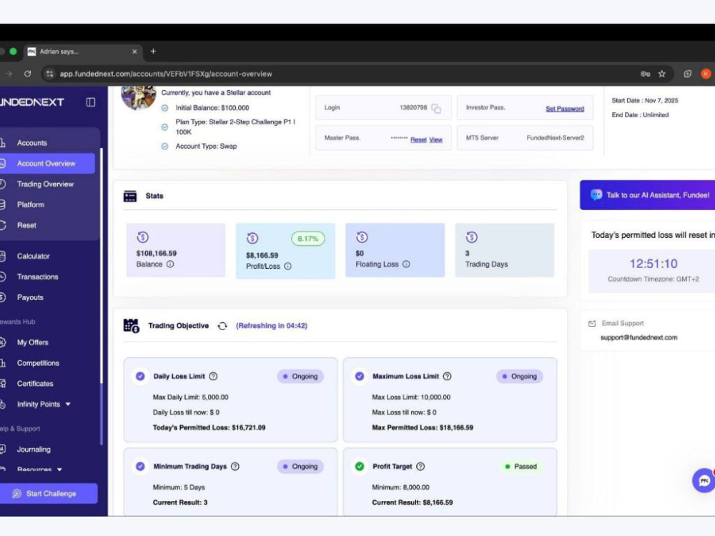Click Maximum Loss Limit Ongoing badge
The width and height of the screenshot is (715, 536).
coord(519,377)
